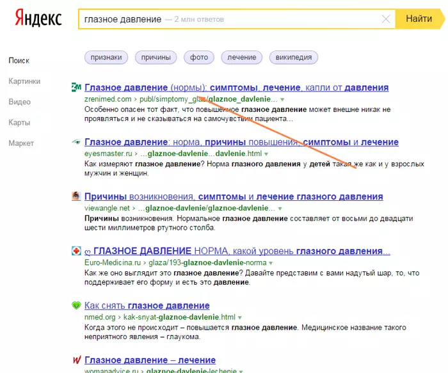Select the фото suggestion chip

tap(199, 58)
